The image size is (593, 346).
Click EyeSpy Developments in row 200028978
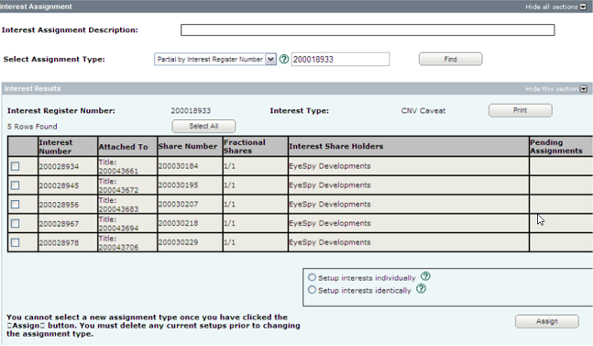point(330,242)
